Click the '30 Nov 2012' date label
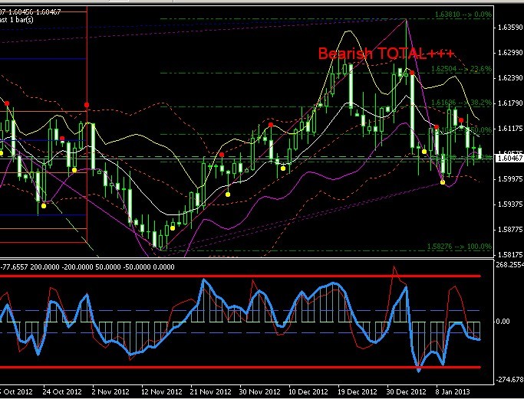524x399 pixels. coord(260,391)
